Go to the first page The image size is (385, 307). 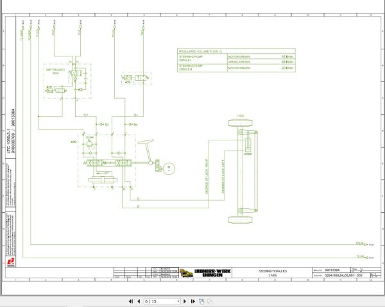131,301
